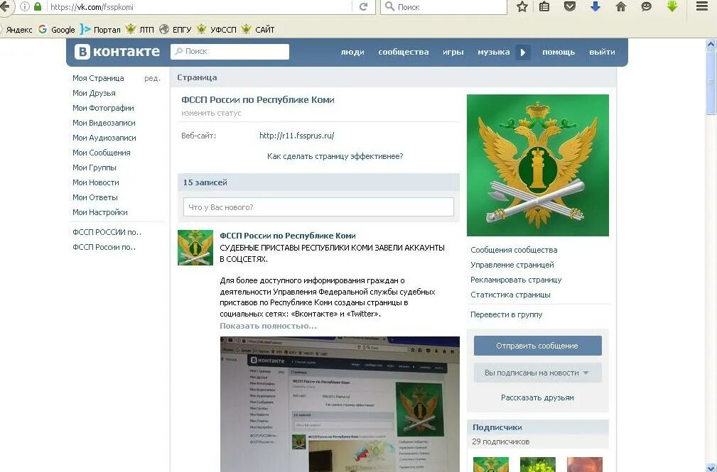Open the http://r11.fssprus.ru/ website link

tap(296, 136)
